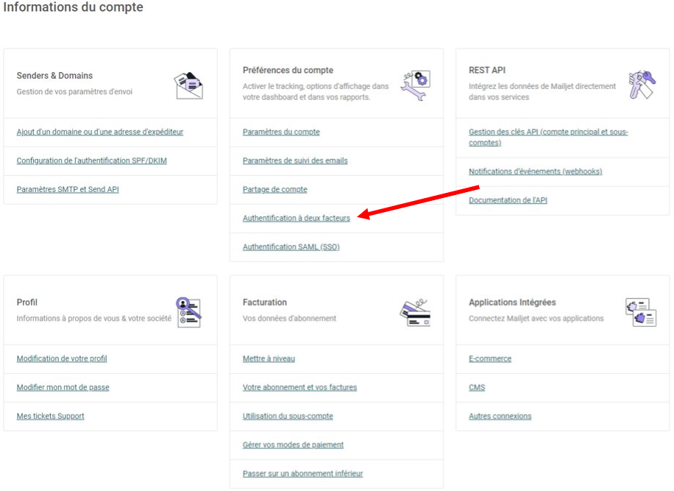
Task: Open Authentification SAML (SSO) link
Action: [x=291, y=247]
